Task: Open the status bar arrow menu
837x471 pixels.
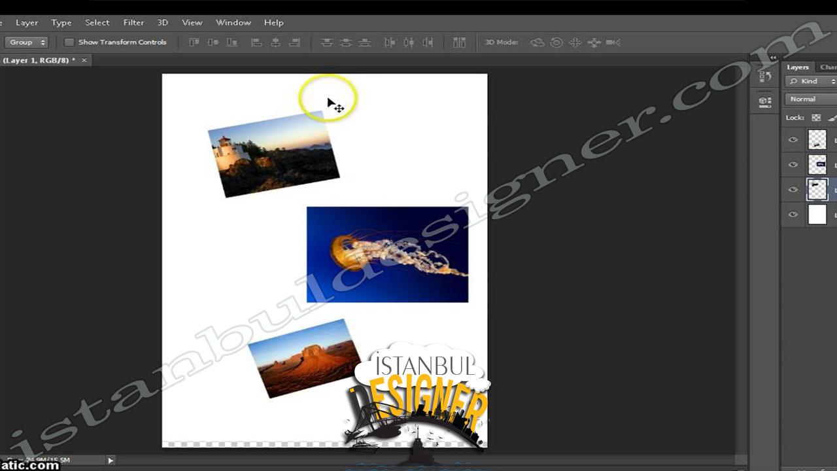Action: click(111, 461)
